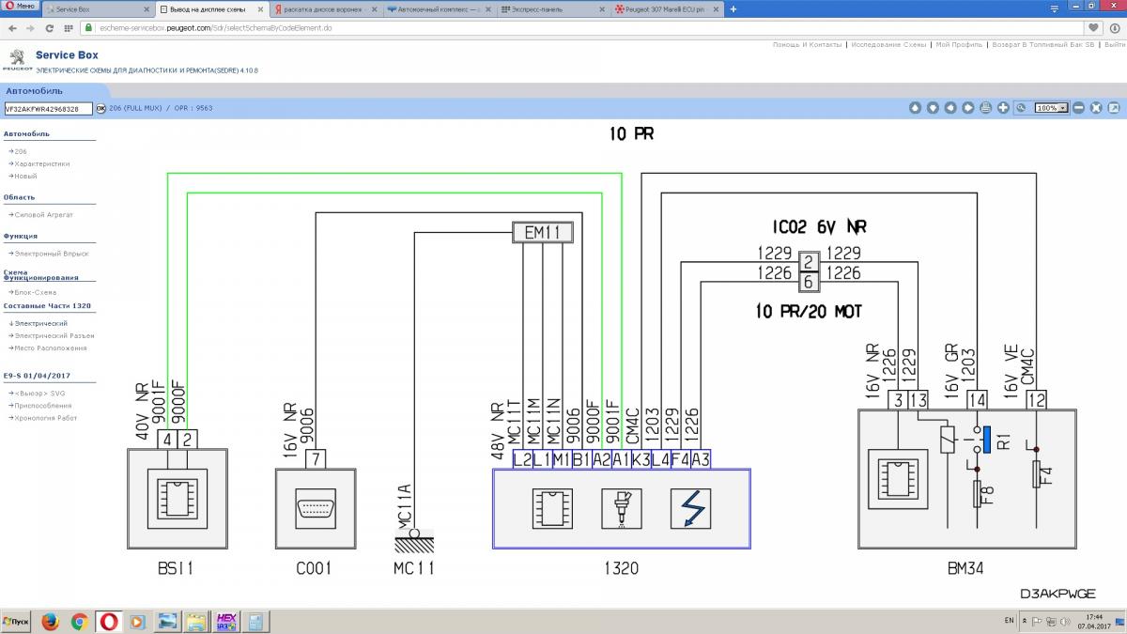Zoom in on the diagram with plus icon
1127x634 pixels.
click(1003, 108)
